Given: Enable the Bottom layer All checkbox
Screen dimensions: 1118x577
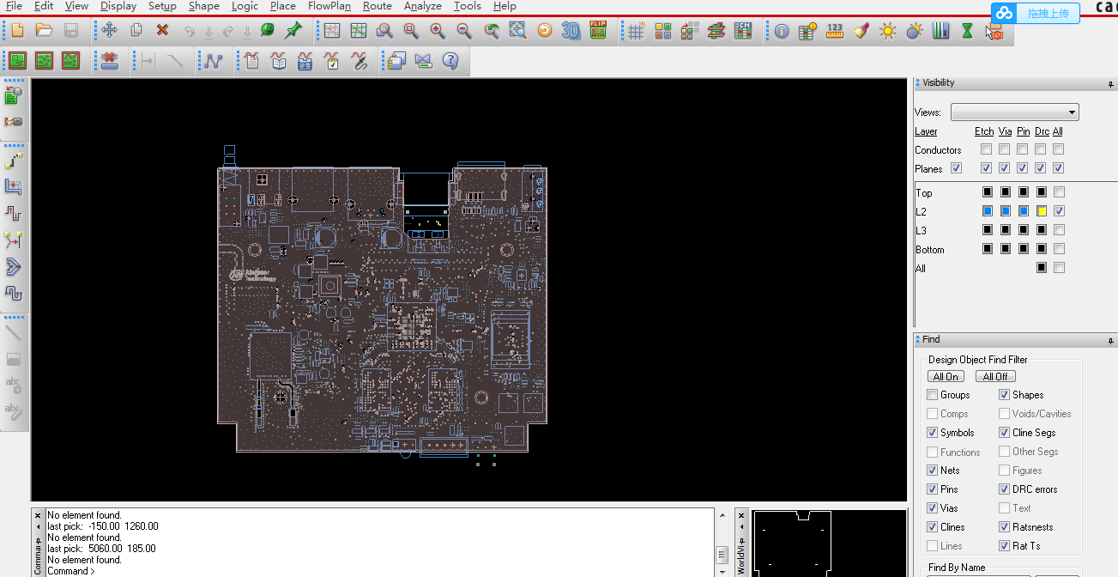Looking at the screenshot, I should (1059, 249).
